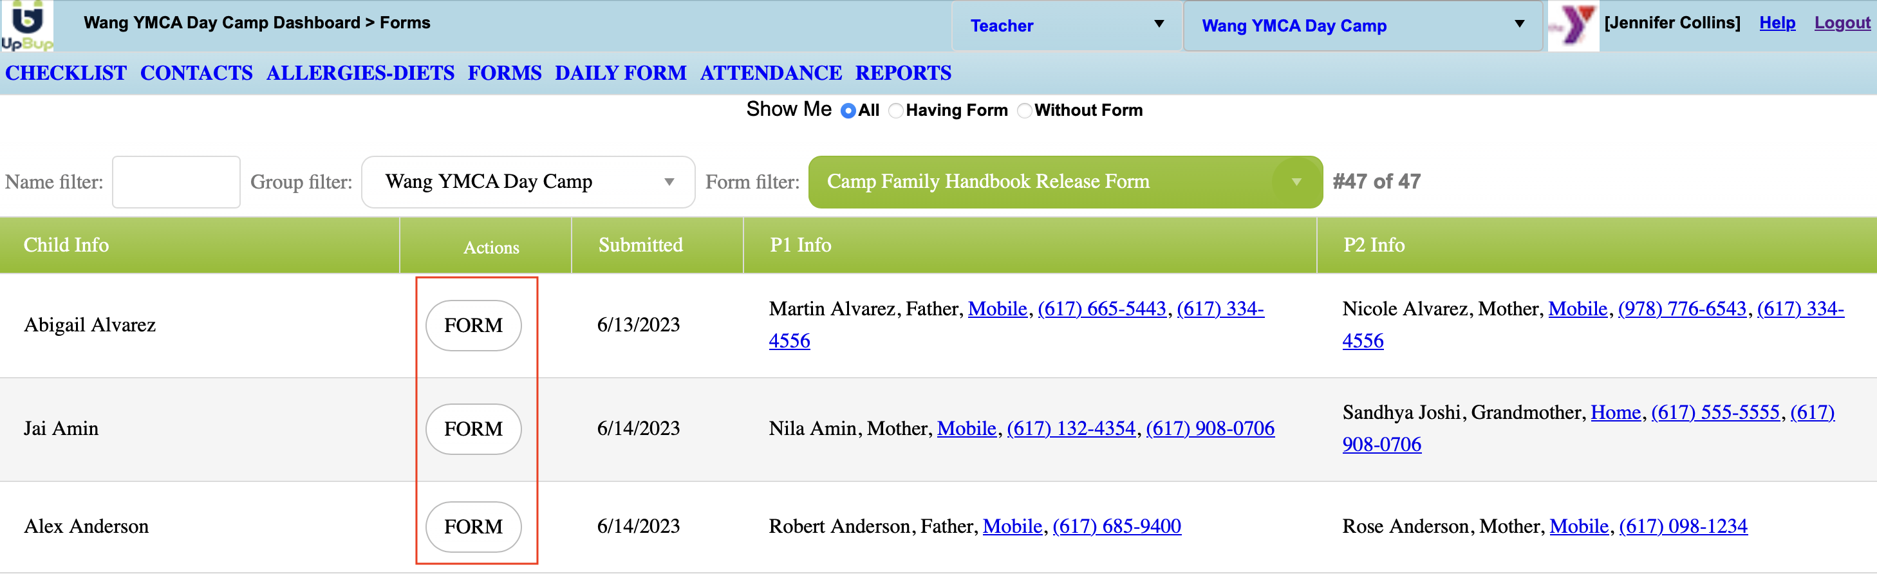Image resolution: width=1877 pixels, height=574 pixels.
Task: Go to the CONTACTS tab
Action: [x=196, y=73]
